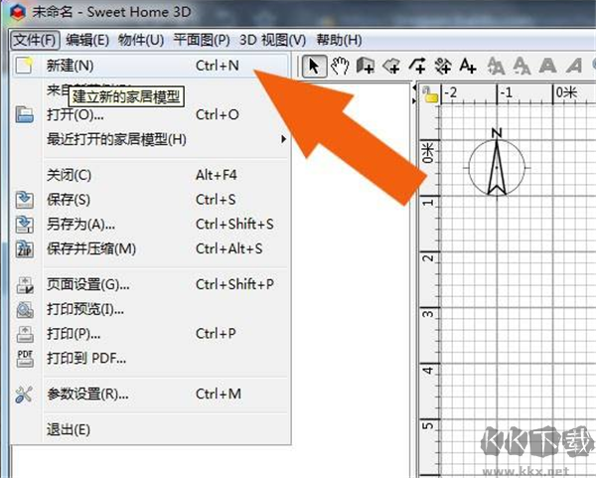The image size is (596, 478).
Task: Open the 3D 视图(V) menu
Action: point(272,40)
